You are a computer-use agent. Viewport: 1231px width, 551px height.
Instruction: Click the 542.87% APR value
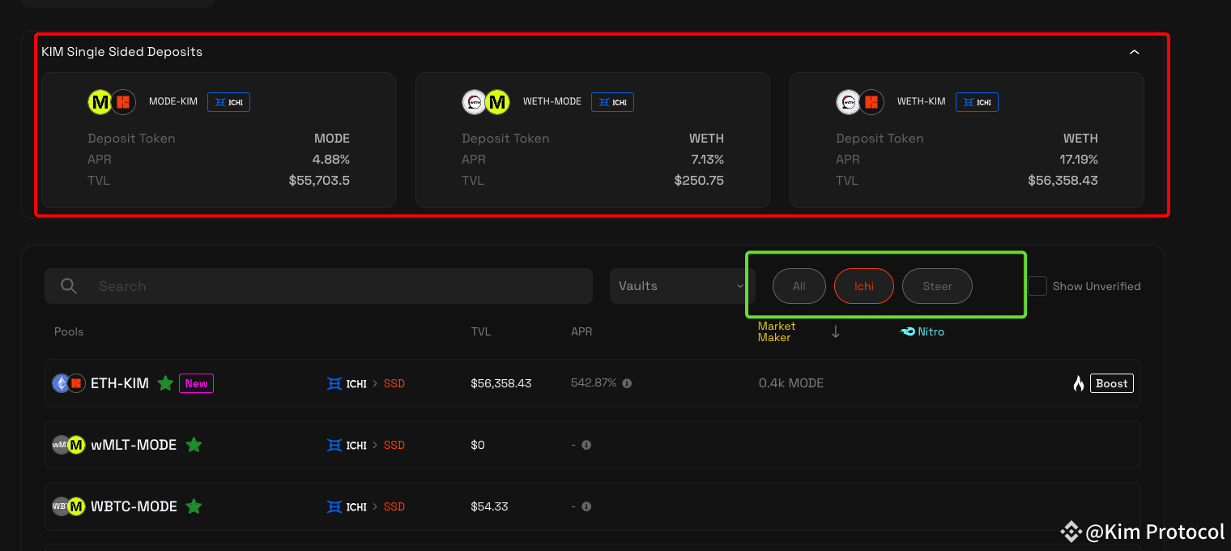click(x=594, y=382)
